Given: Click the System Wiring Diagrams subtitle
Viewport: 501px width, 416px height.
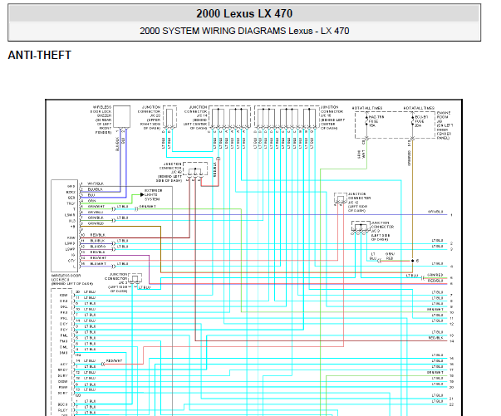Looking at the screenshot, I should coord(244,31).
